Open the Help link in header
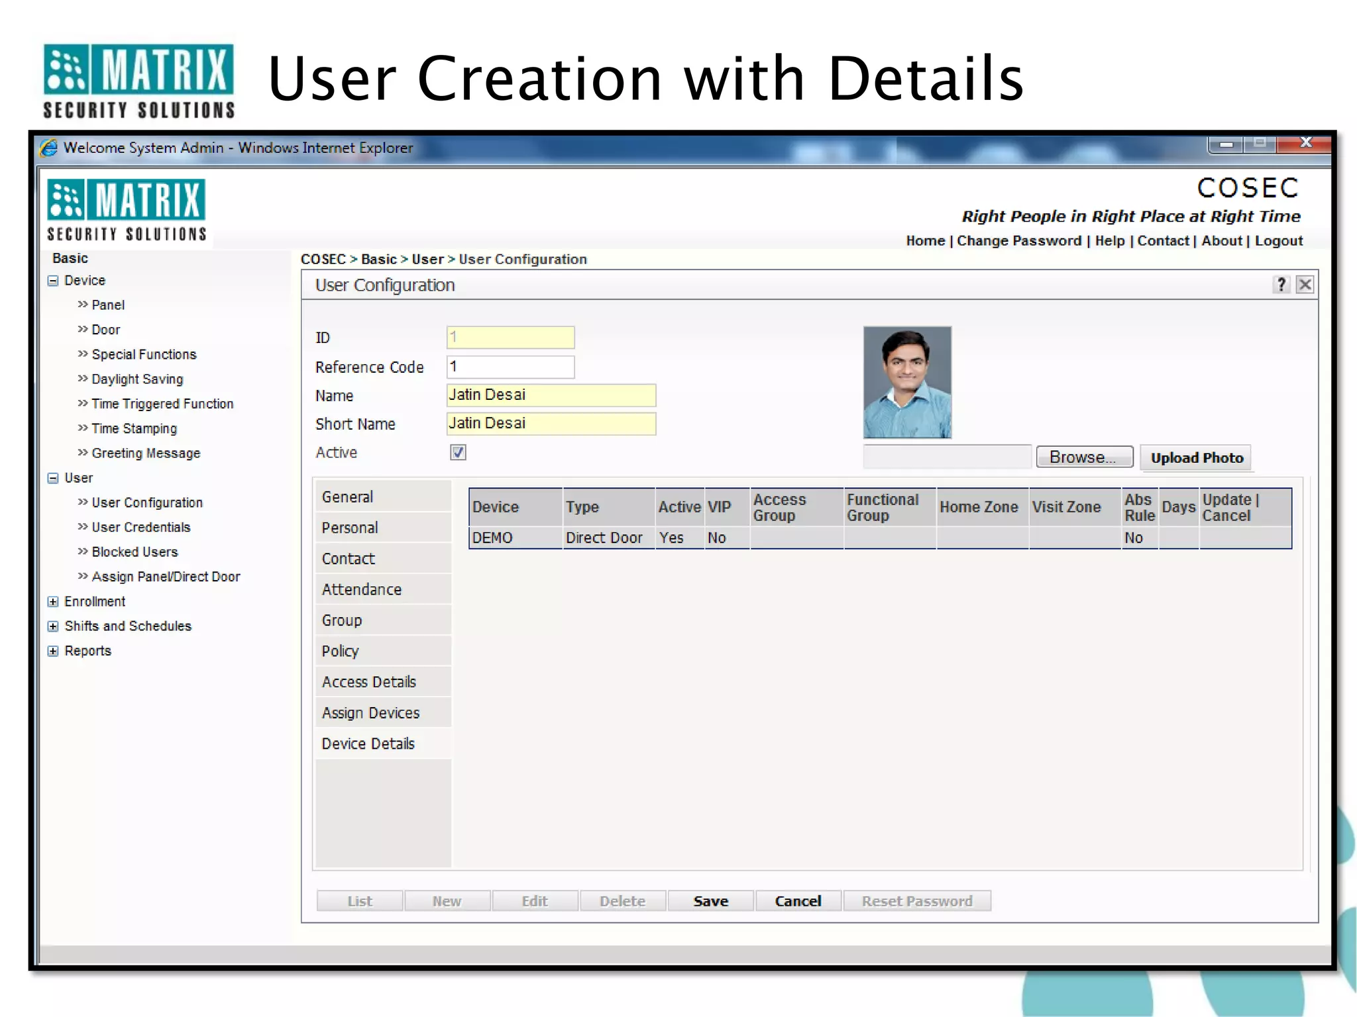Viewport: 1357px width, 1017px height. click(1110, 241)
